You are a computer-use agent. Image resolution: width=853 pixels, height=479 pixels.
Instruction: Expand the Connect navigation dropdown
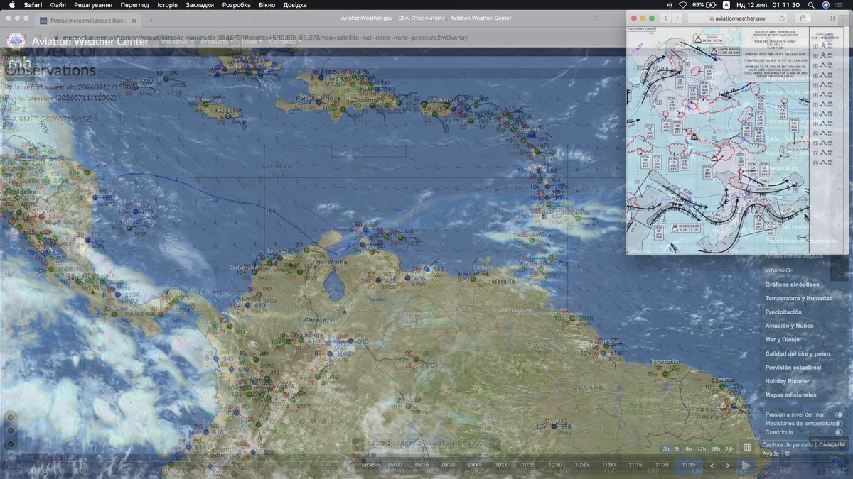click(284, 41)
